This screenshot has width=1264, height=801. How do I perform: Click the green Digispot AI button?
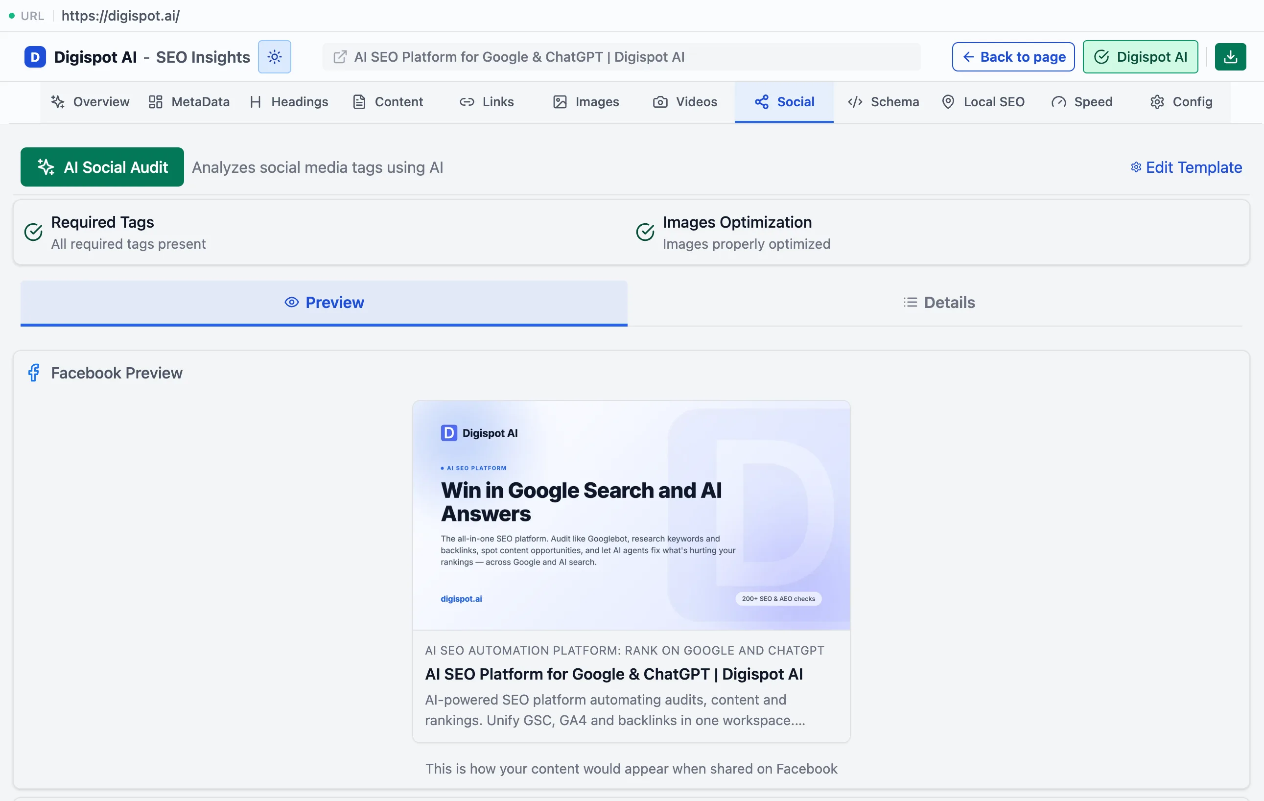tap(1140, 57)
